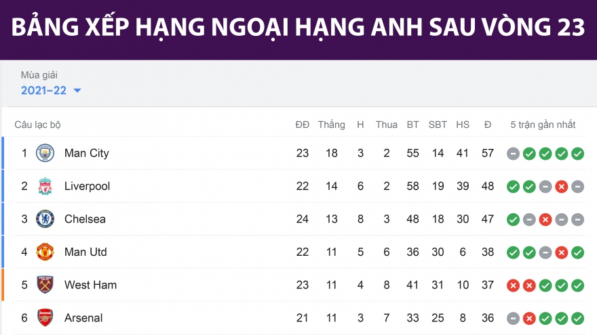
Task: Sort by the Thua column header
Action: click(387, 125)
